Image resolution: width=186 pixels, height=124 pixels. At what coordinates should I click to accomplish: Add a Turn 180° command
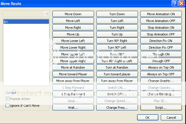[117, 54]
